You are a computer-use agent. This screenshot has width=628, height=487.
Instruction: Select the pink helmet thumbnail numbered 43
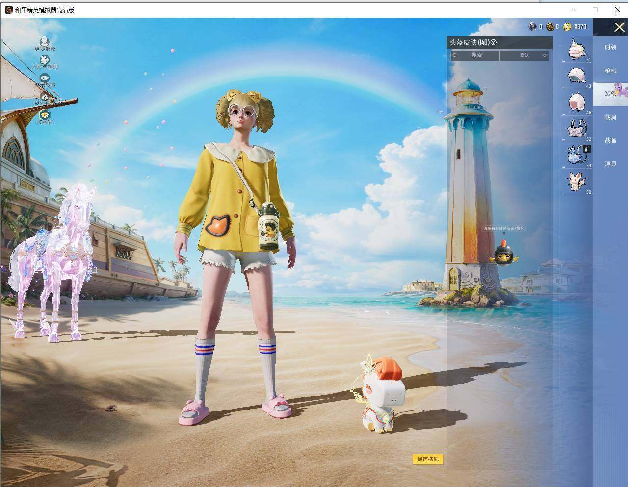pyautogui.click(x=577, y=76)
